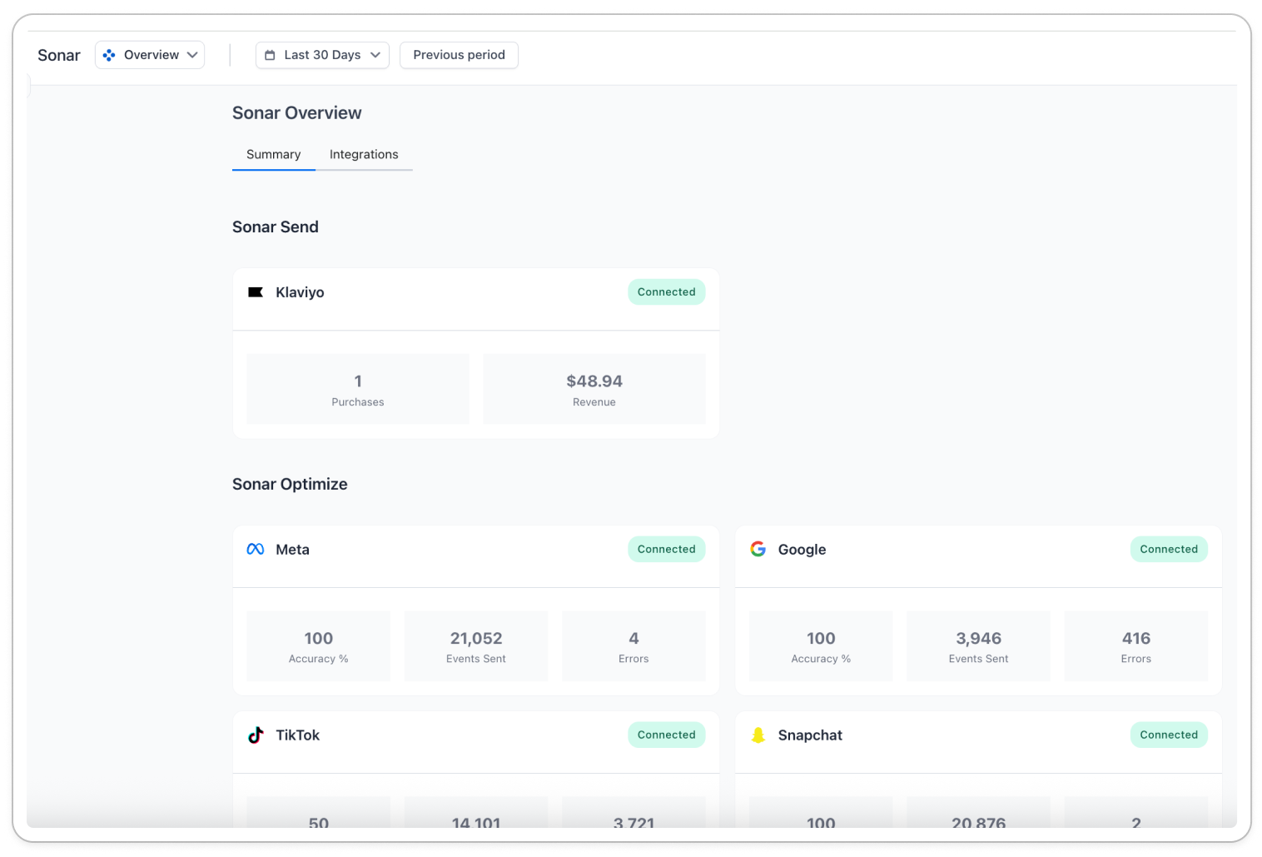This screenshot has height=857, width=1262.
Task: Click the Google integration name
Action: [x=802, y=550]
